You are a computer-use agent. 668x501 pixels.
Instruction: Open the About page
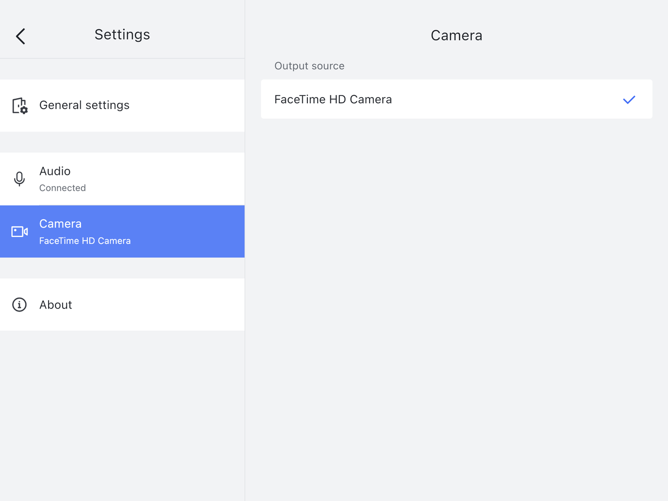[56, 305]
